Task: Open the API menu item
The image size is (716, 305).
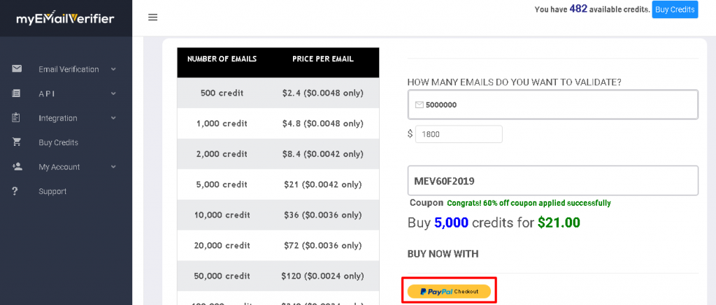Action: click(47, 94)
